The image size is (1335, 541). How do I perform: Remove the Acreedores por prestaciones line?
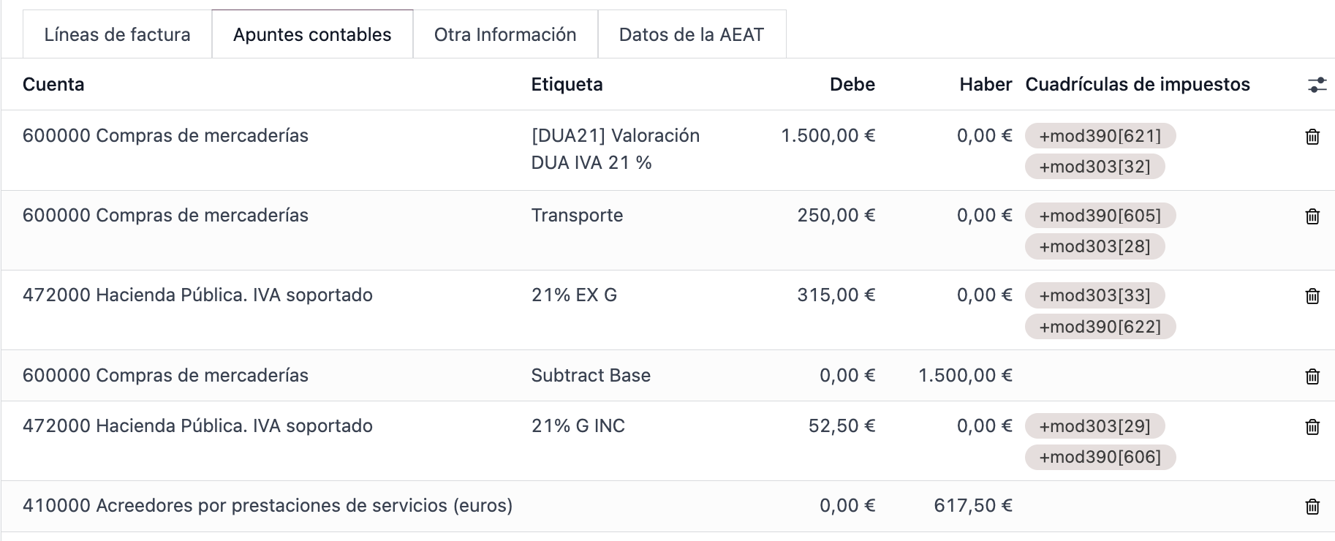(1314, 504)
